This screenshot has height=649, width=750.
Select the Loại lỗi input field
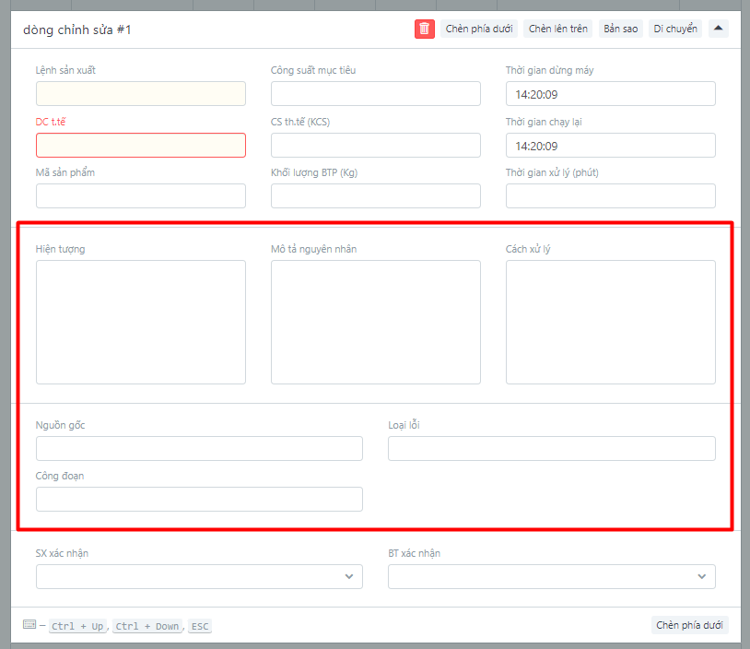pyautogui.click(x=551, y=449)
